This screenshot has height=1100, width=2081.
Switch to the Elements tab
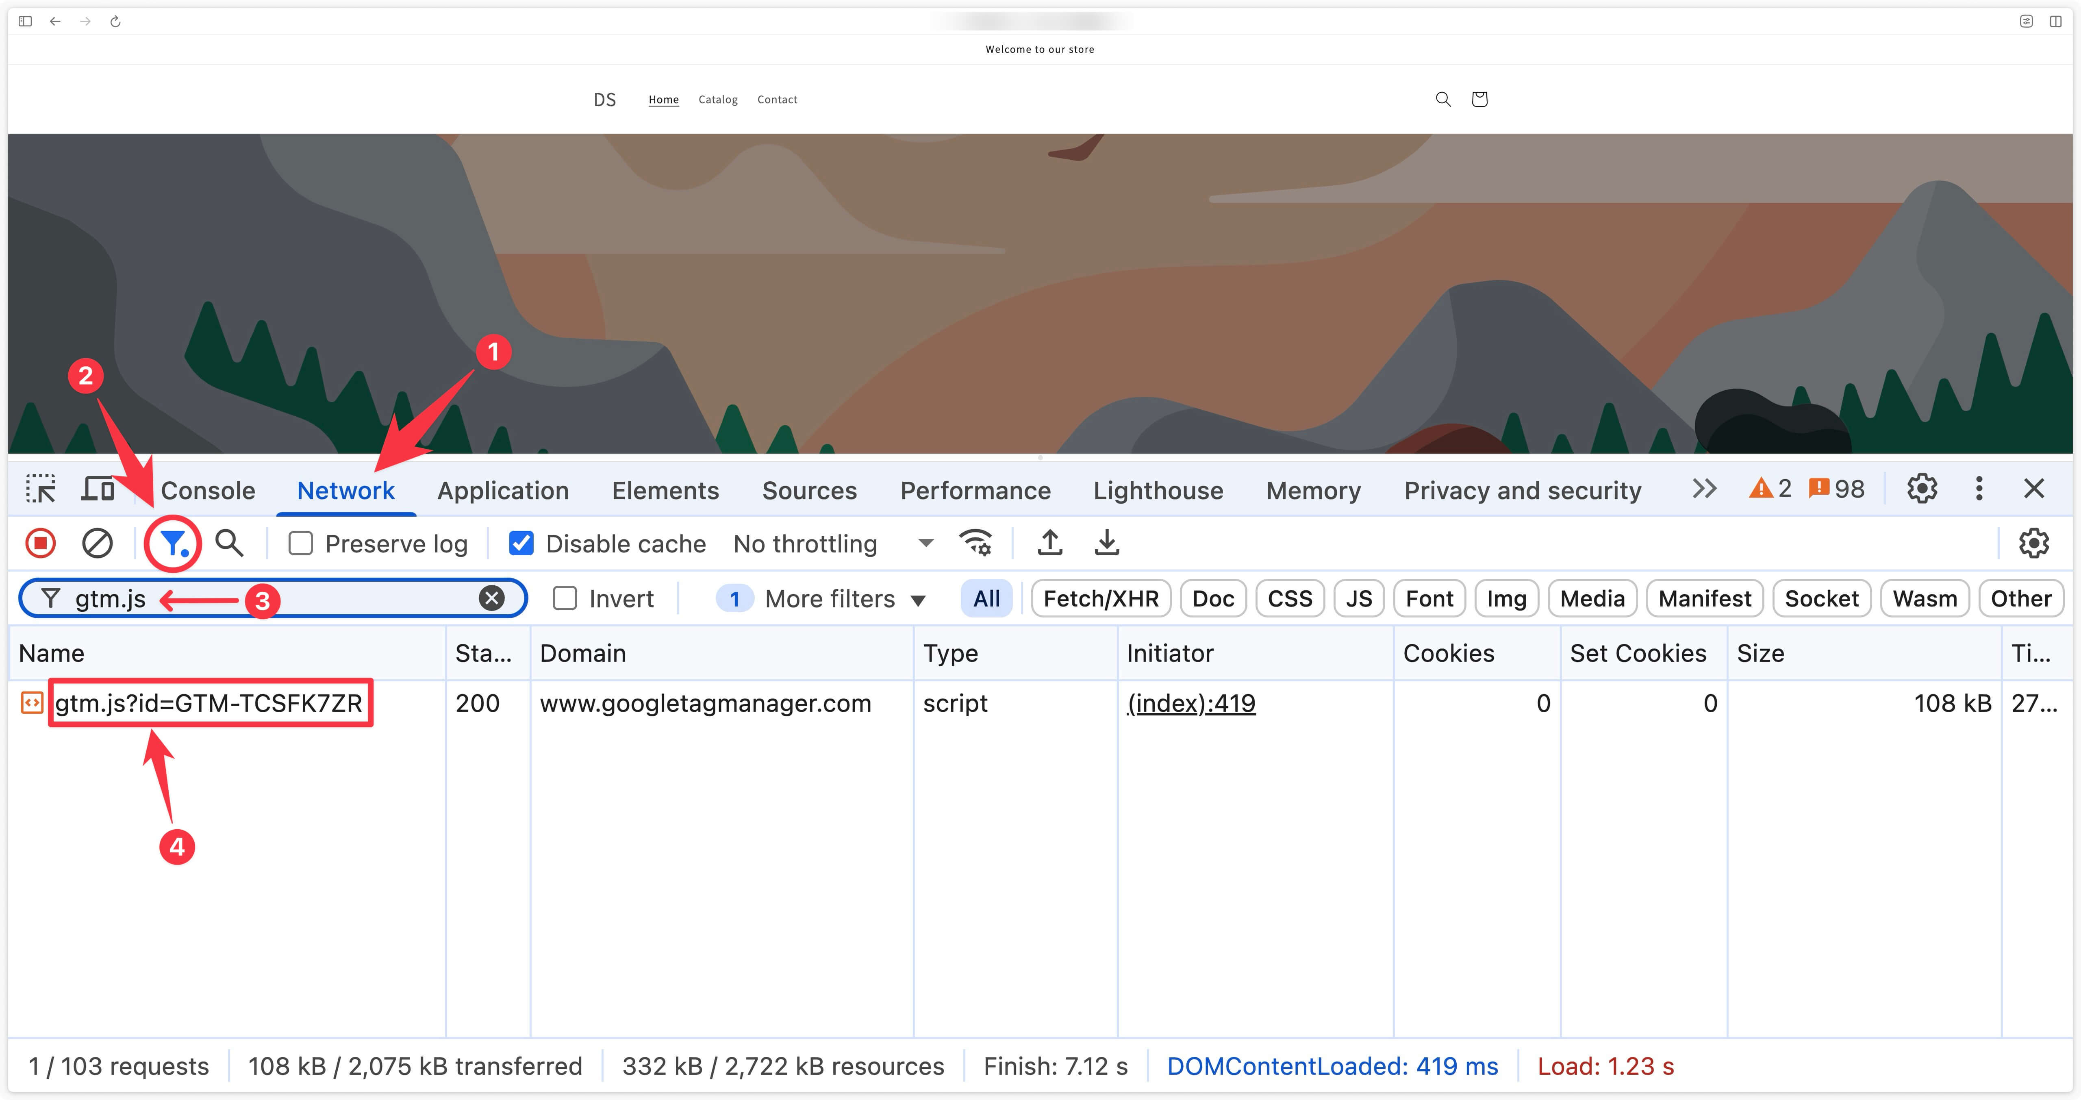point(665,490)
